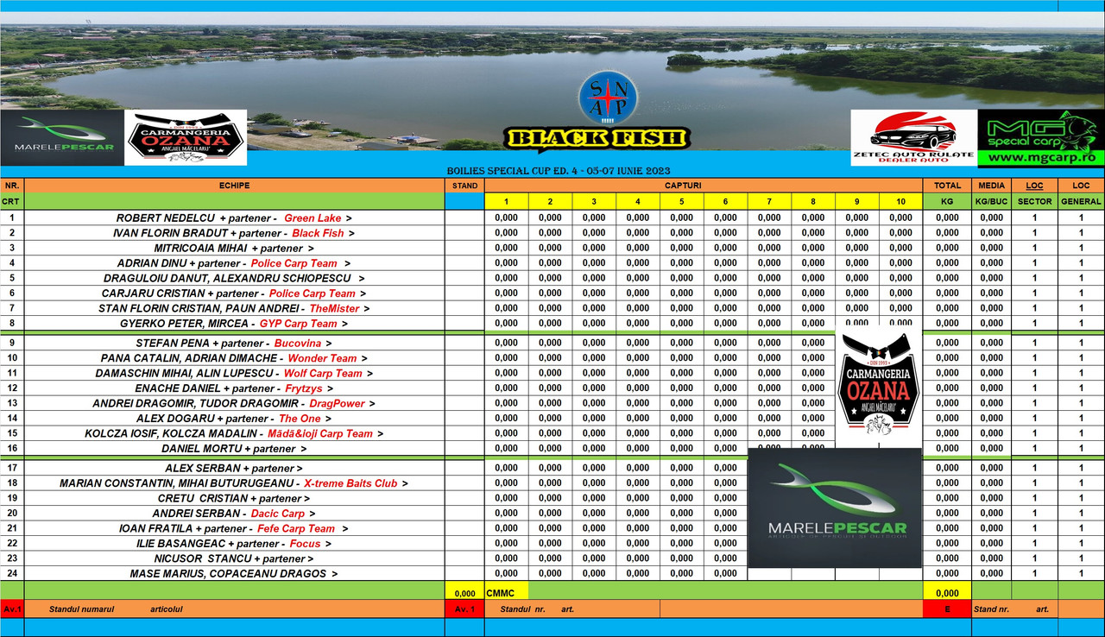Image resolution: width=1105 pixels, height=637 pixels.
Task: Select the MASE MARIUS, COPACEANU DRAGOS entry
Action: [234, 574]
